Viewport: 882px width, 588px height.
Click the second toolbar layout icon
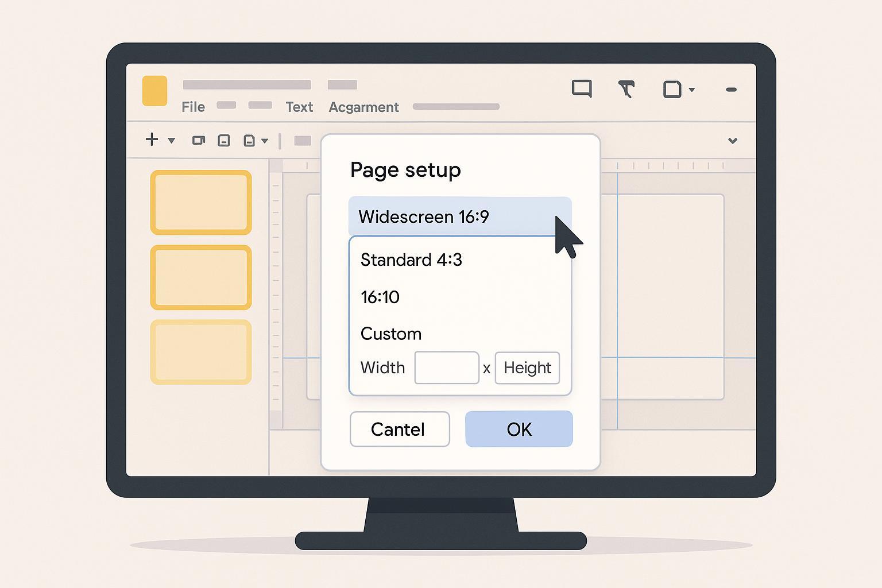point(224,141)
